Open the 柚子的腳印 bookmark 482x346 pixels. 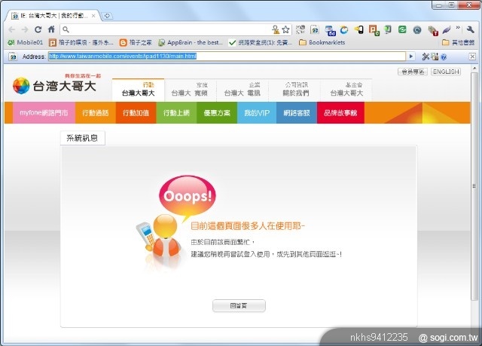(x=82, y=42)
